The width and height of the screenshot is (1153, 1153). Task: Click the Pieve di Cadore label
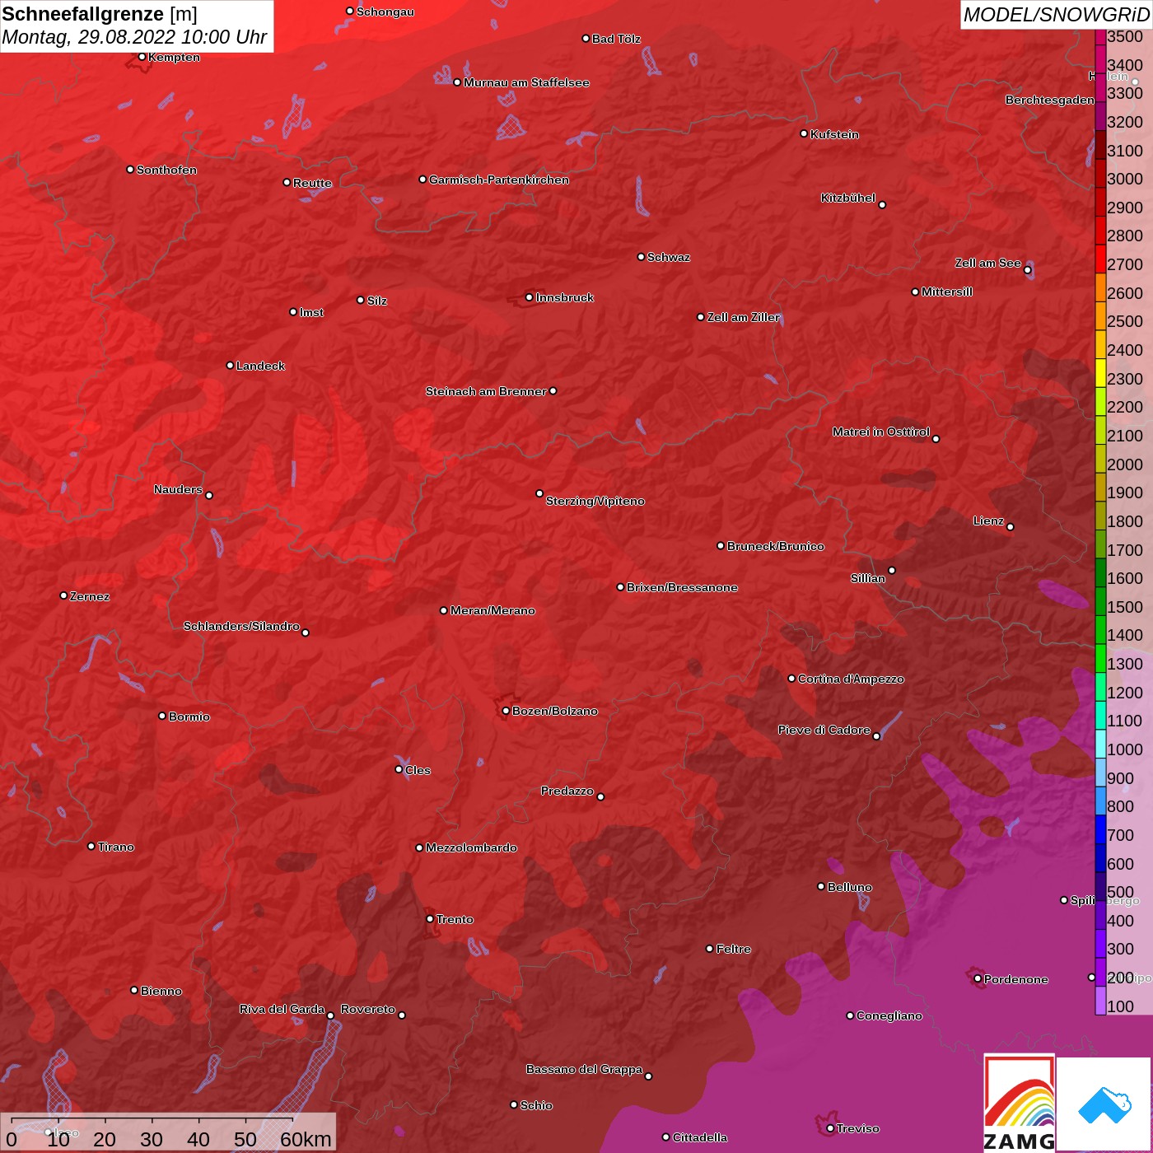[824, 730]
